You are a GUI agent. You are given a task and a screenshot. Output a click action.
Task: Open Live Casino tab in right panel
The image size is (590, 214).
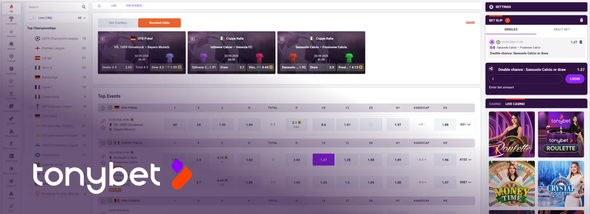pyautogui.click(x=515, y=104)
